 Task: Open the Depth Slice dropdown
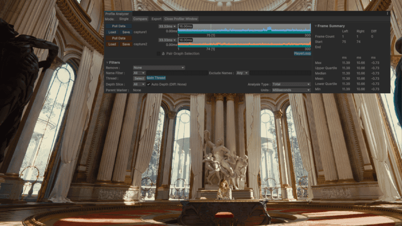click(139, 84)
